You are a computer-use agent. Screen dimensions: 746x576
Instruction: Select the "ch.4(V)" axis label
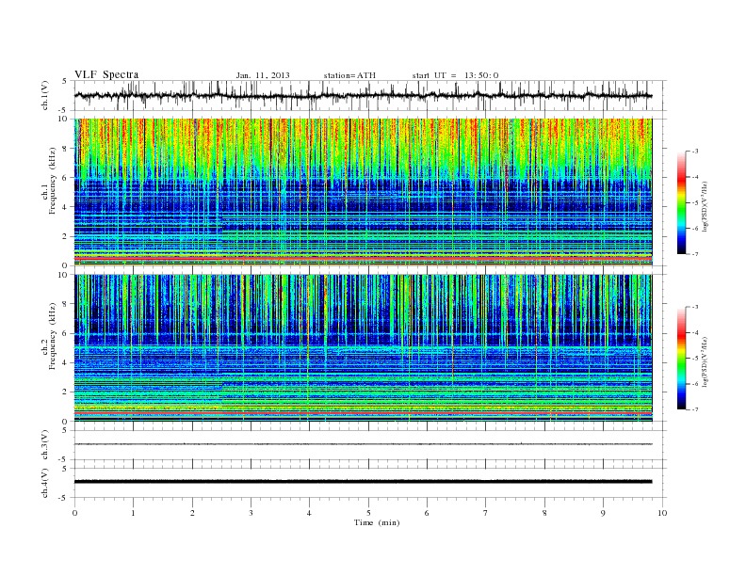[45, 483]
